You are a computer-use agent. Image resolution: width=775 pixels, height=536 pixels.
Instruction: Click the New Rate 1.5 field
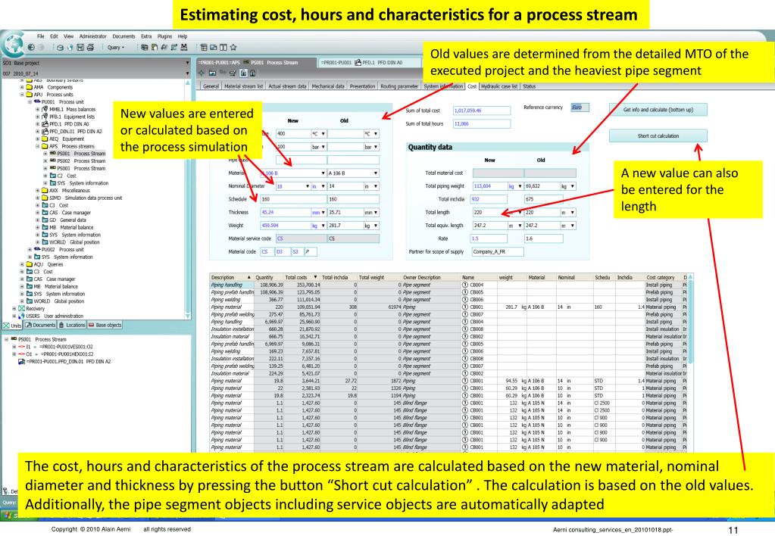pos(489,238)
